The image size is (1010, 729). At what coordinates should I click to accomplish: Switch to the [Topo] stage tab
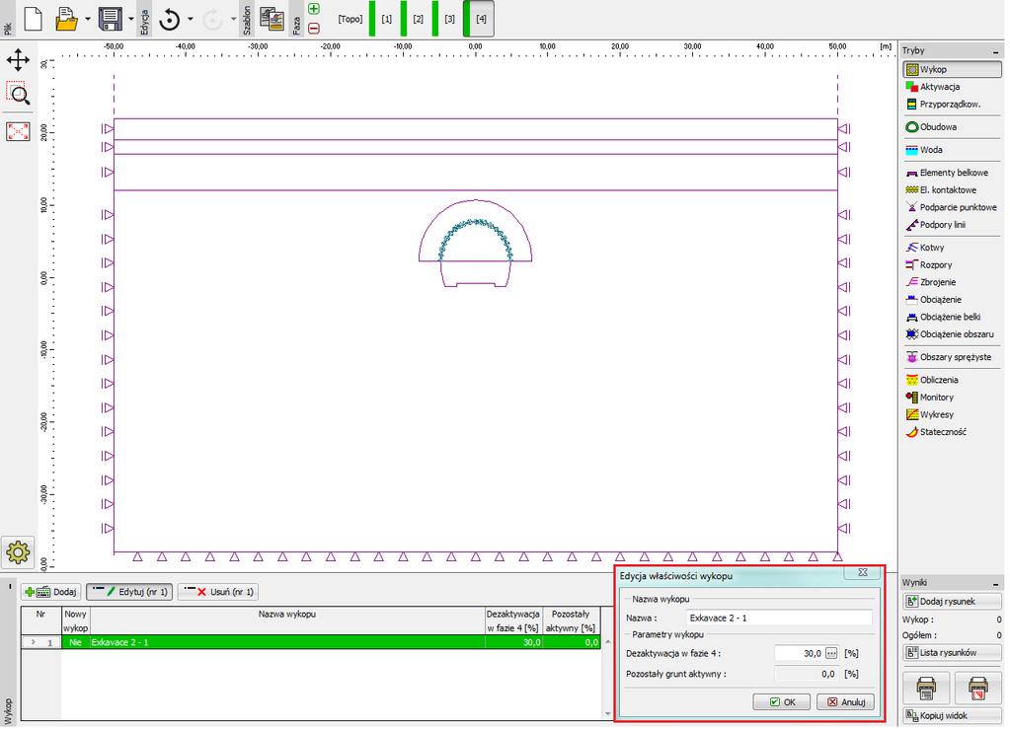[x=350, y=20]
